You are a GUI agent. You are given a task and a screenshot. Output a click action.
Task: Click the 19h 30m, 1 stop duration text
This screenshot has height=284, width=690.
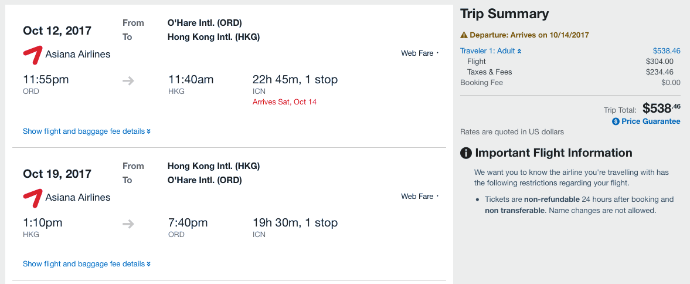pyautogui.click(x=295, y=223)
